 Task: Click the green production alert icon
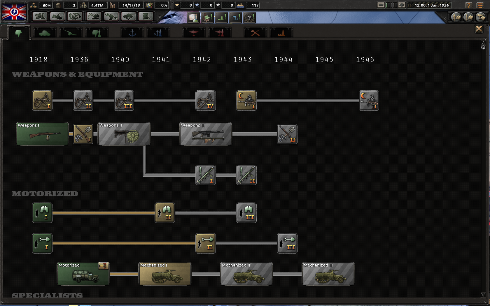click(x=222, y=18)
